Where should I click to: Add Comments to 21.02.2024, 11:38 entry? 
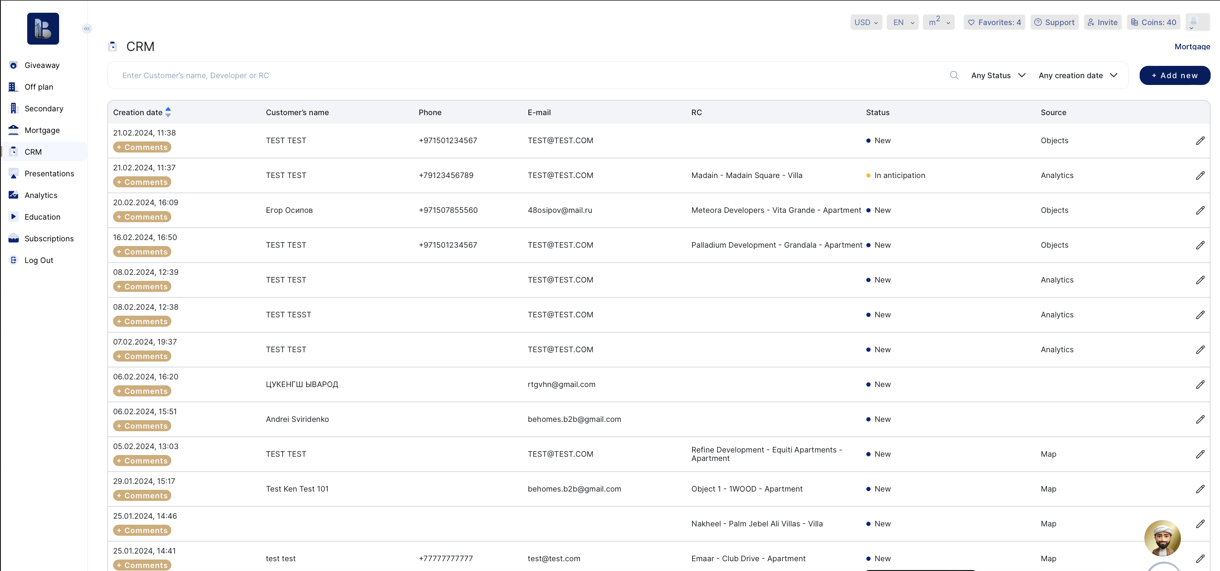tap(142, 147)
